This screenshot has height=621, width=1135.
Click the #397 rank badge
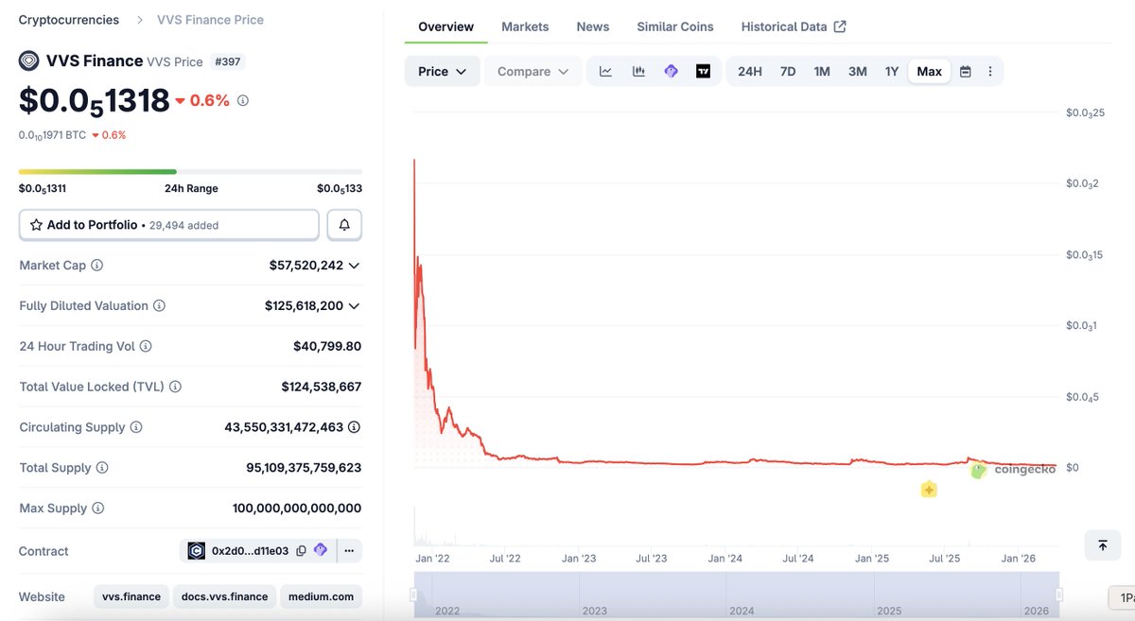227,61
